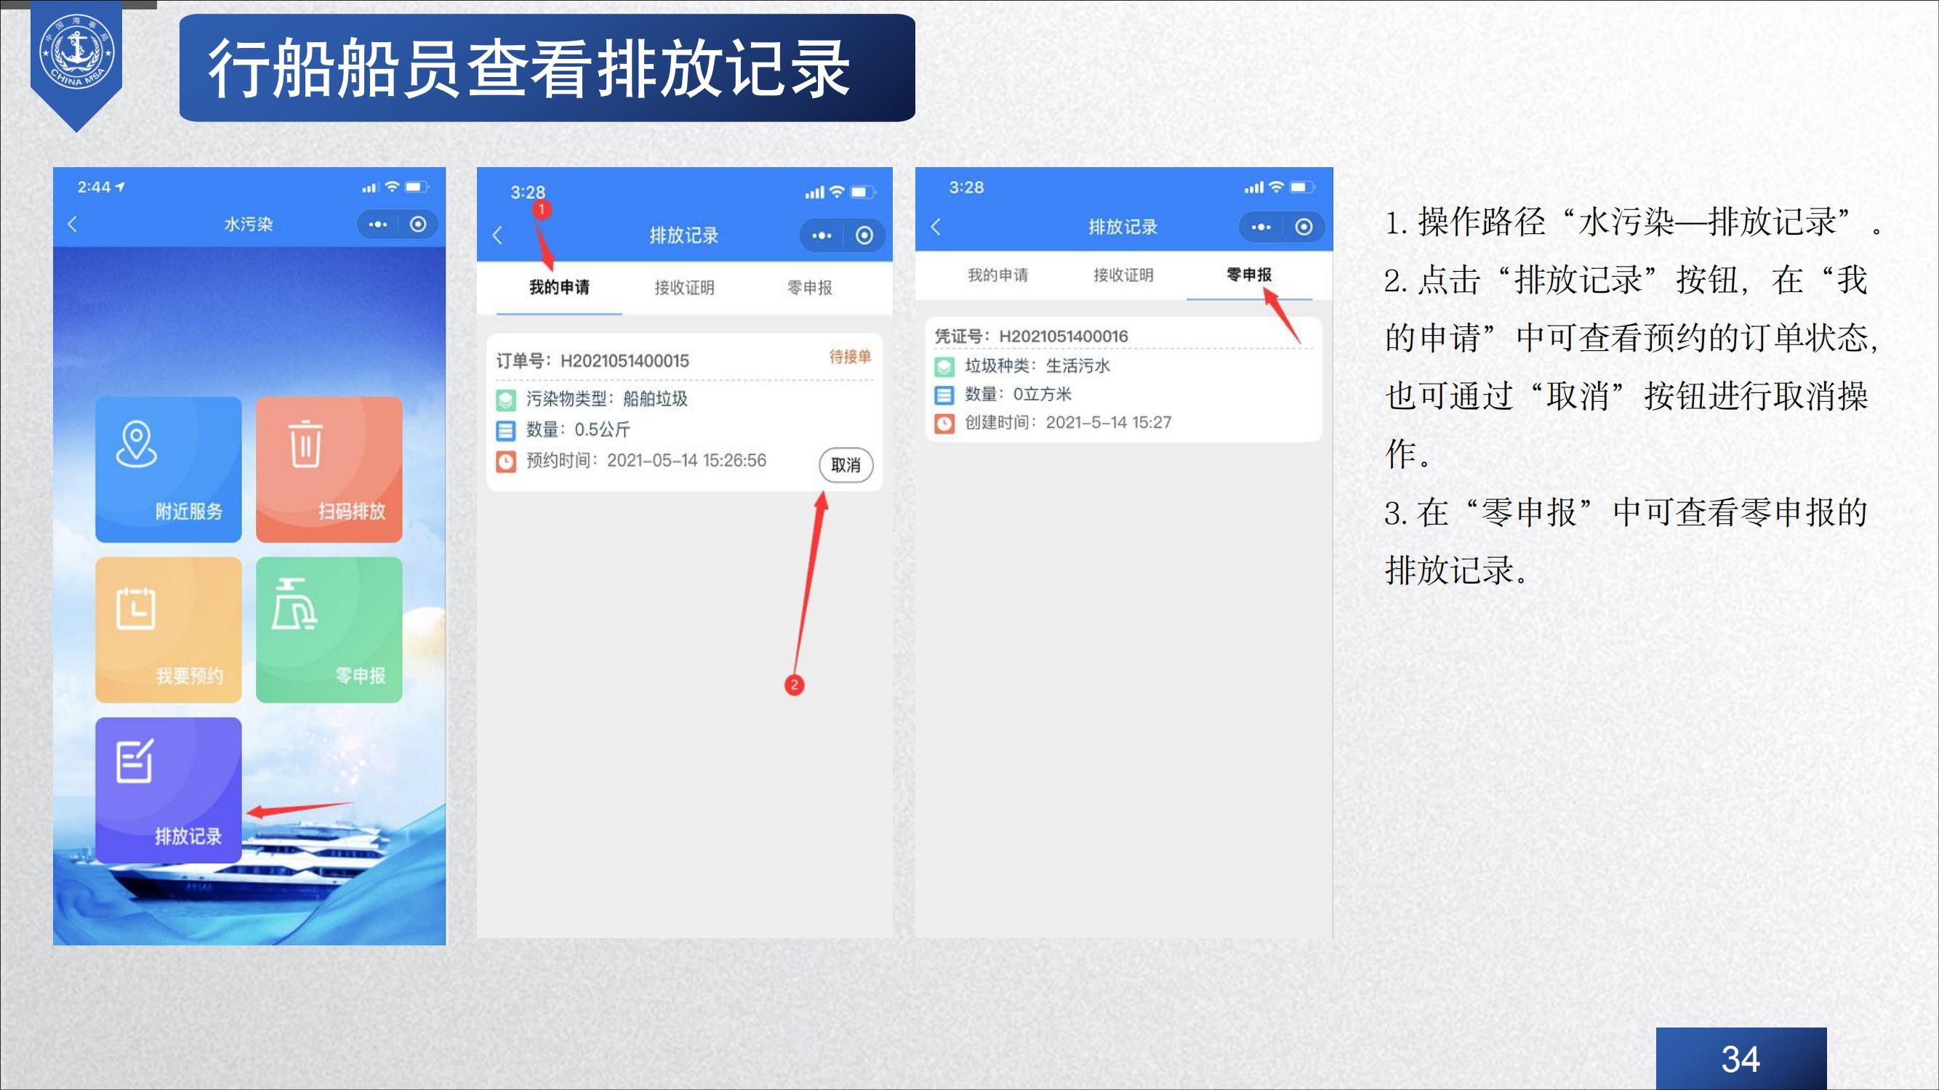Click the page number 34 box
Screen dimensions: 1939x1090
(1741, 1059)
